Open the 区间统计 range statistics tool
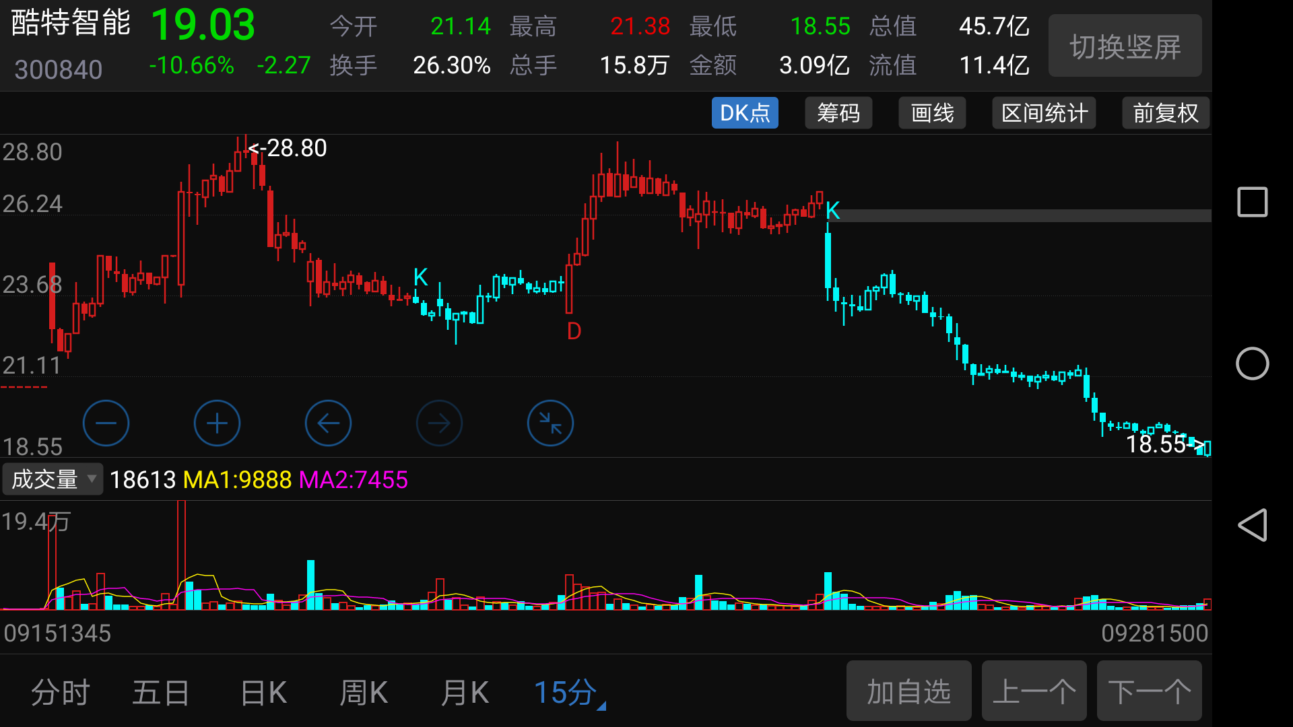The width and height of the screenshot is (1293, 727). (x=1044, y=113)
